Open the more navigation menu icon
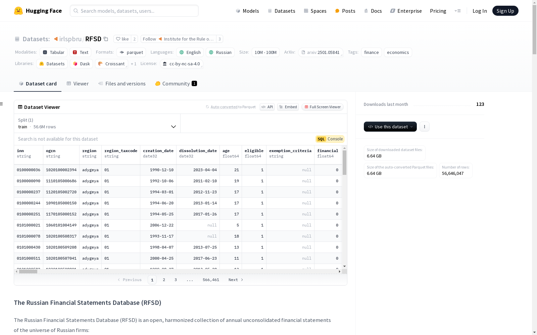The height and width of the screenshot is (335, 537). [x=457, y=11]
